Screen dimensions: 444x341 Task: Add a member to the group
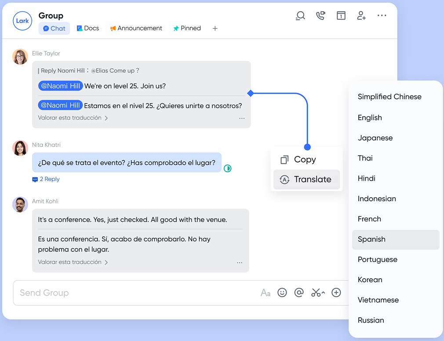[x=361, y=16]
